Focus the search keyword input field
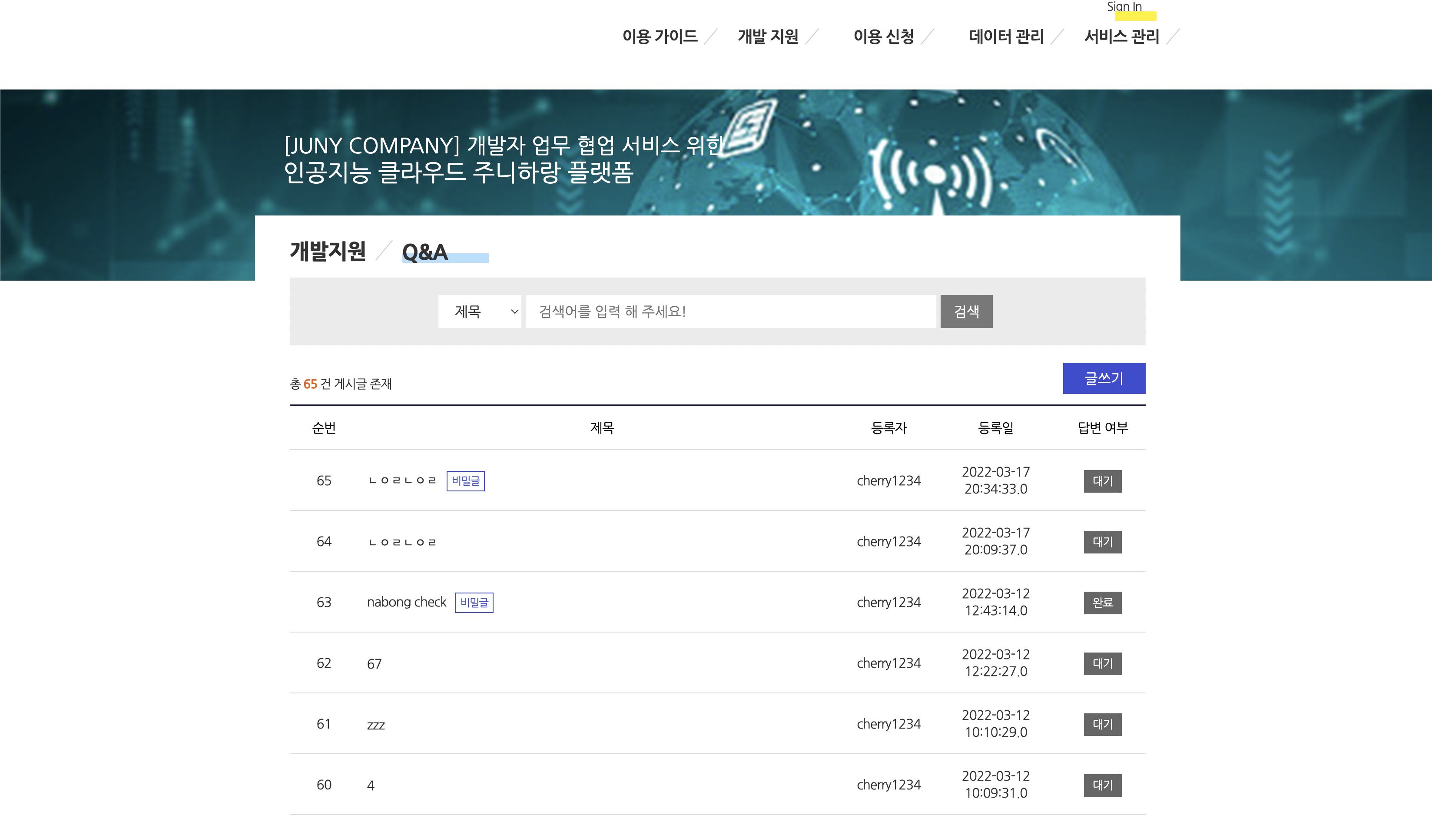This screenshot has height=815, width=1432. [730, 311]
